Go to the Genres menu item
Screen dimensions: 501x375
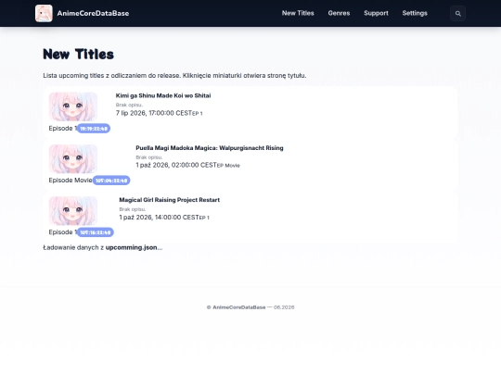(339, 13)
